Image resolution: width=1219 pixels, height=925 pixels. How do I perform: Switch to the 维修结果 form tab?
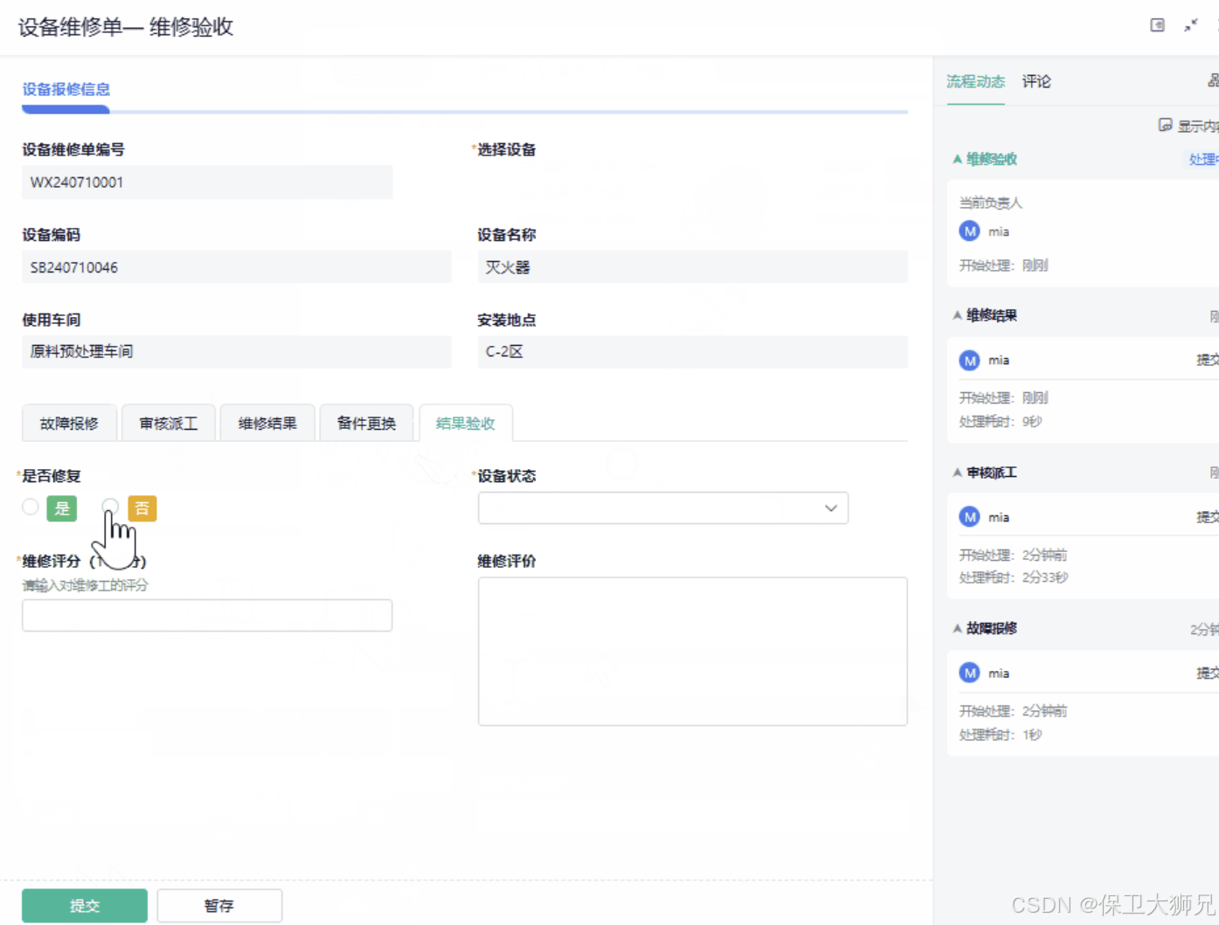(x=267, y=424)
